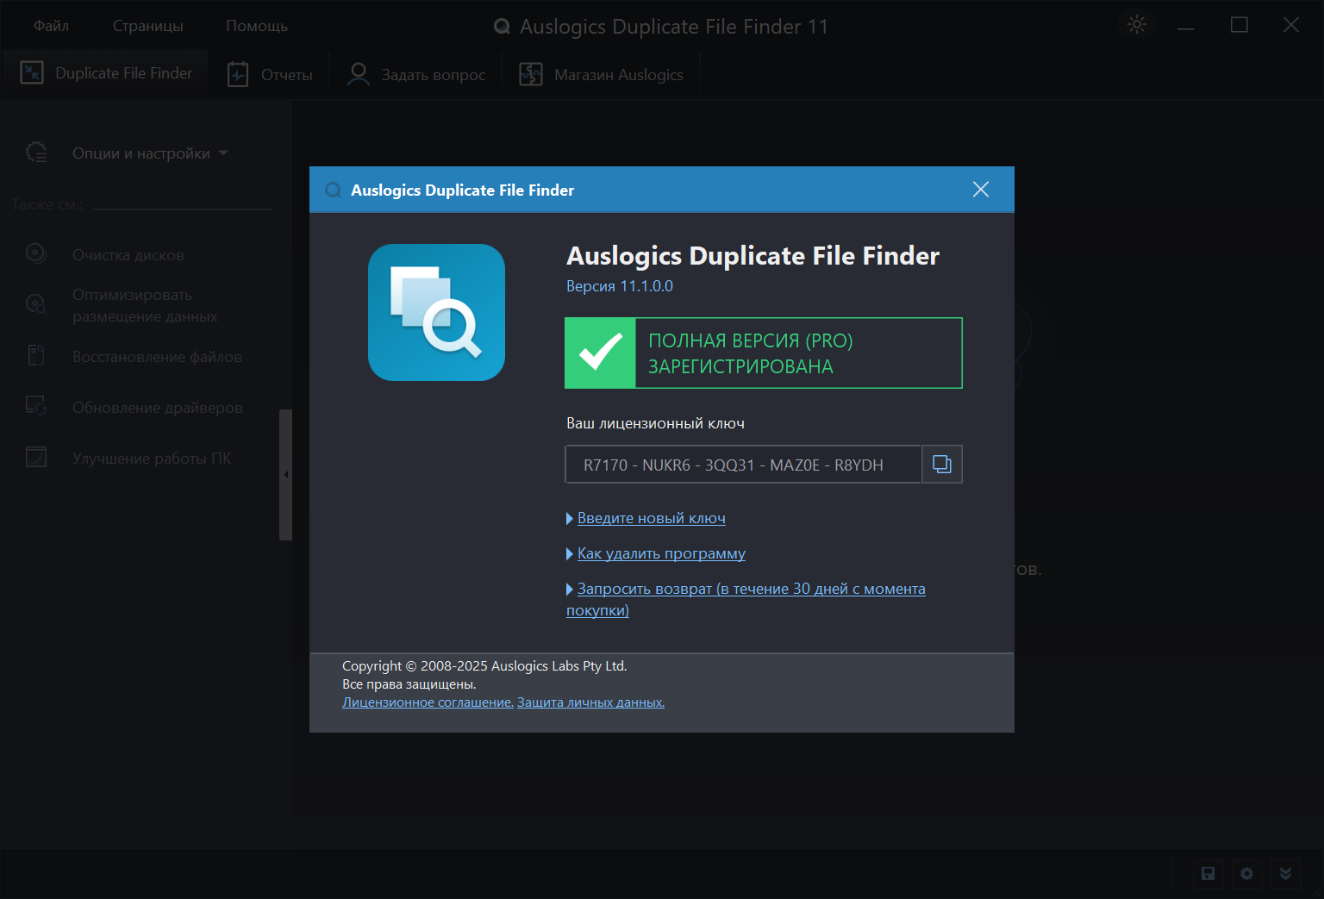1324x899 pixels.
Task: Click the Как удалить программу link
Action: [661, 553]
